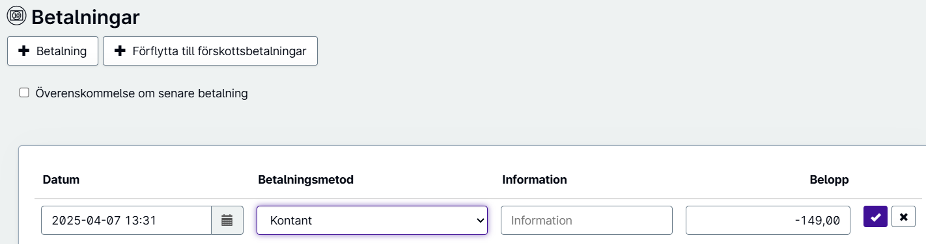Click the Överenskommelse om senare betalning label text
Image resolution: width=926 pixels, height=244 pixels.
(x=142, y=93)
